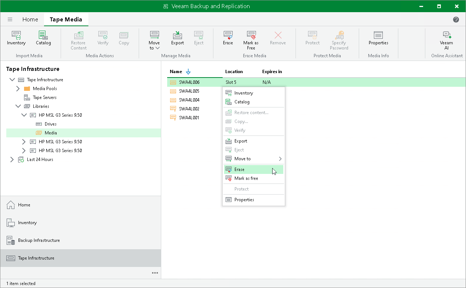Click the Restore Content ribbon icon
Image resolution: width=466 pixels, height=288 pixels.
(78, 35)
